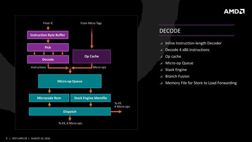
Task: Select the Stack Engine Memfile block
Action: coord(90,98)
